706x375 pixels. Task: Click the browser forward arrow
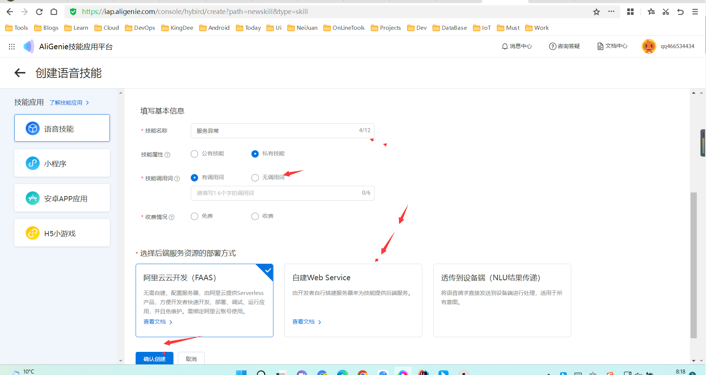pyautogui.click(x=24, y=12)
